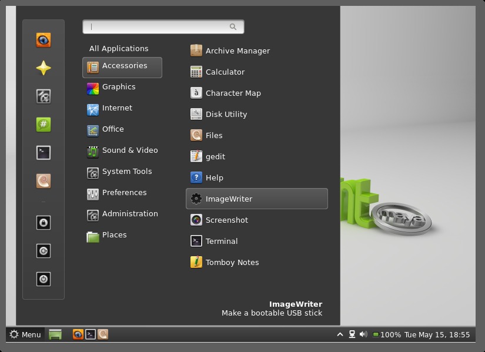Open the calendar clock Tue May 15, 18:55

(x=437, y=335)
